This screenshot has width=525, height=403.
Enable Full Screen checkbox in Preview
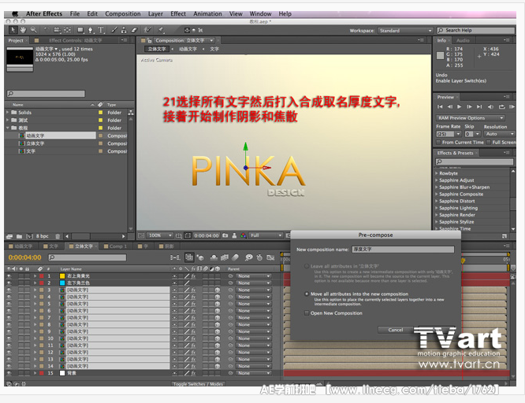pyautogui.click(x=489, y=142)
